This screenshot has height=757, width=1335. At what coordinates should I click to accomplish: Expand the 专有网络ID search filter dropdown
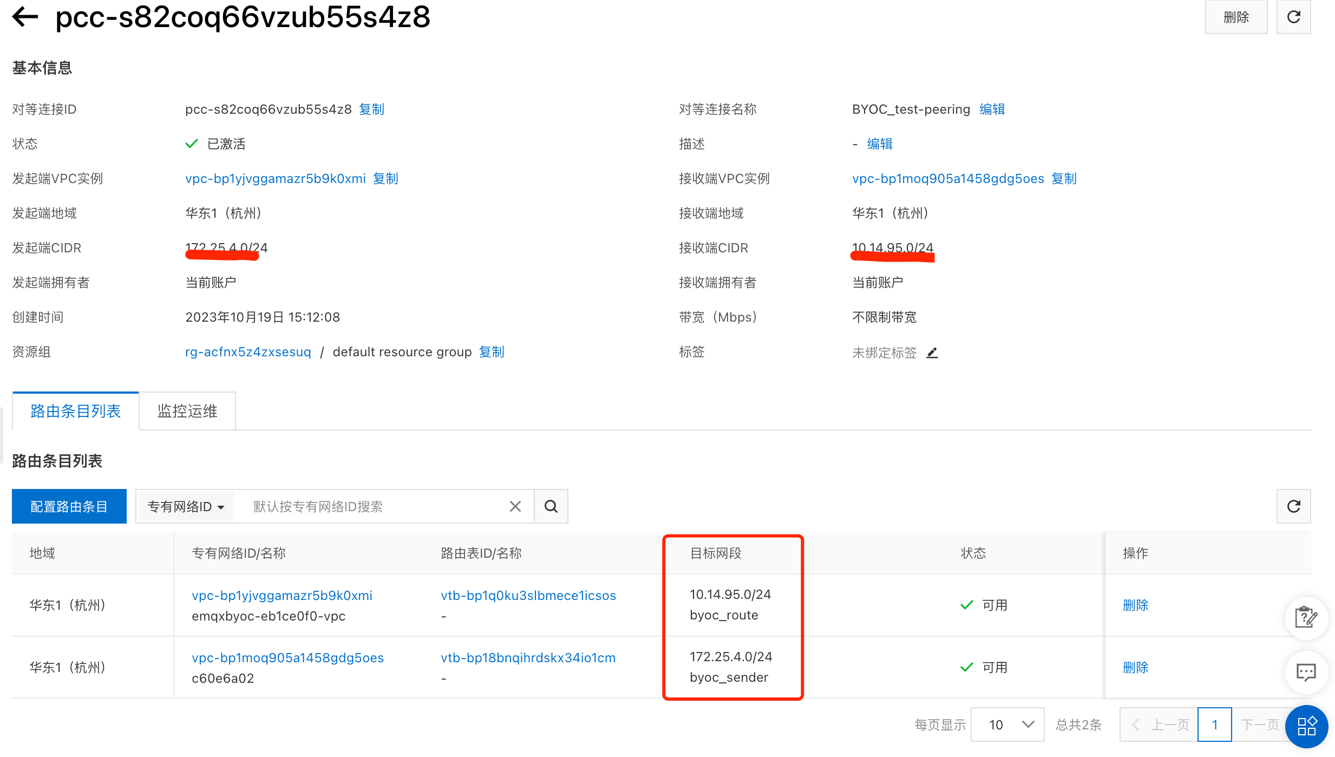(186, 506)
